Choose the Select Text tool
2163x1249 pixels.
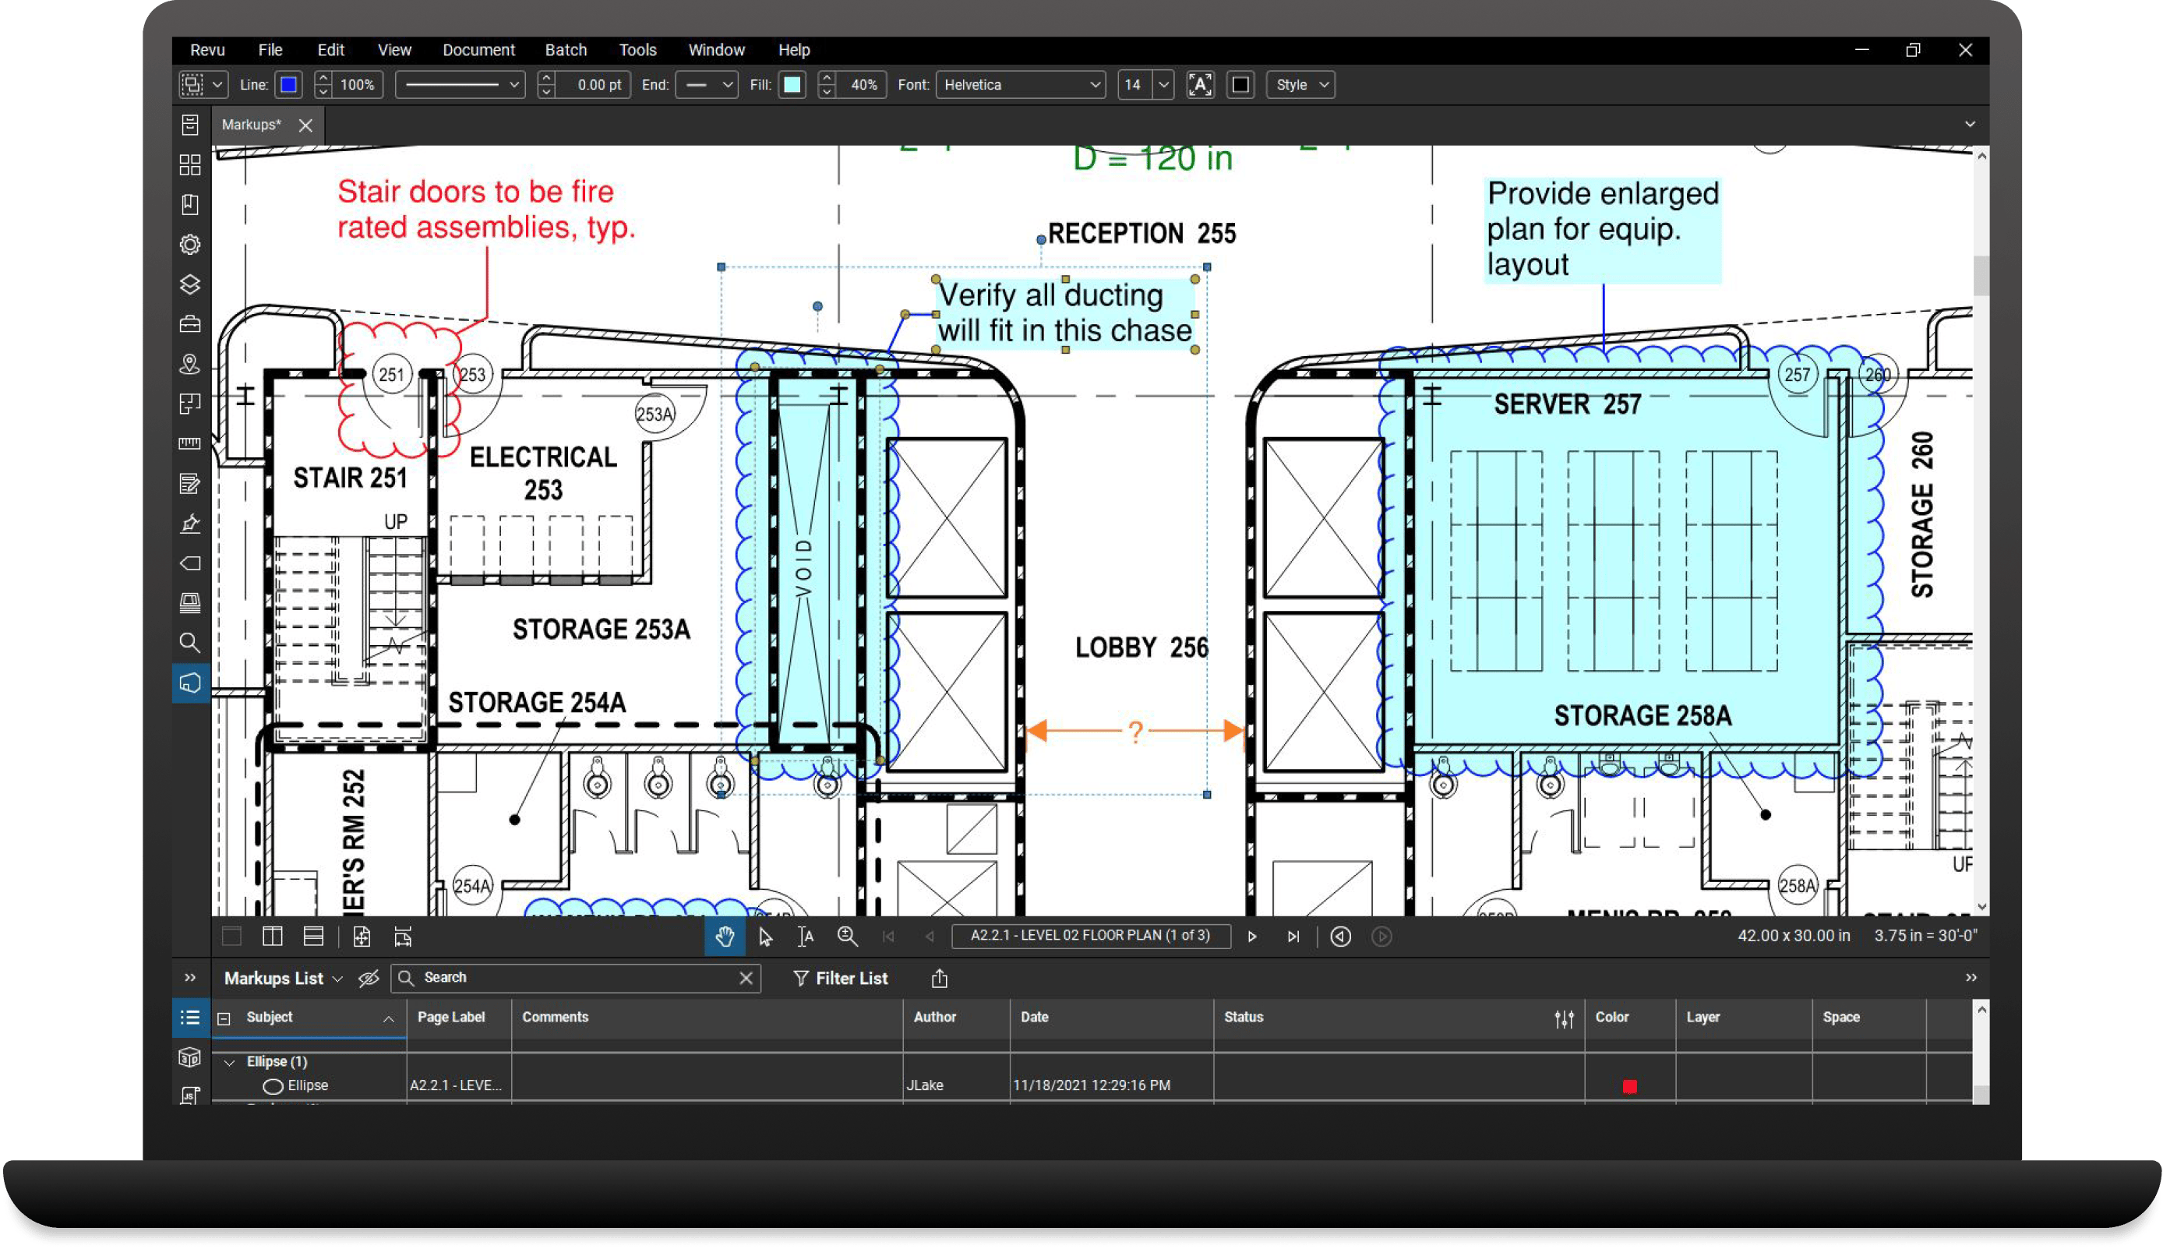(806, 937)
